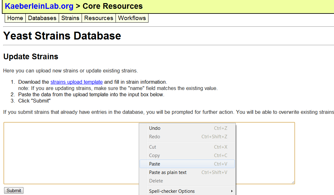Click Cut in the context menu

coord(153,147)
